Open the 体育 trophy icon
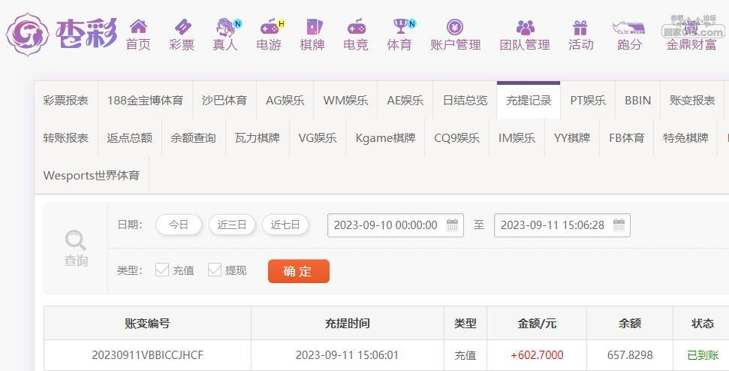The height and width of the screenshot is (371, 729). 399,27
